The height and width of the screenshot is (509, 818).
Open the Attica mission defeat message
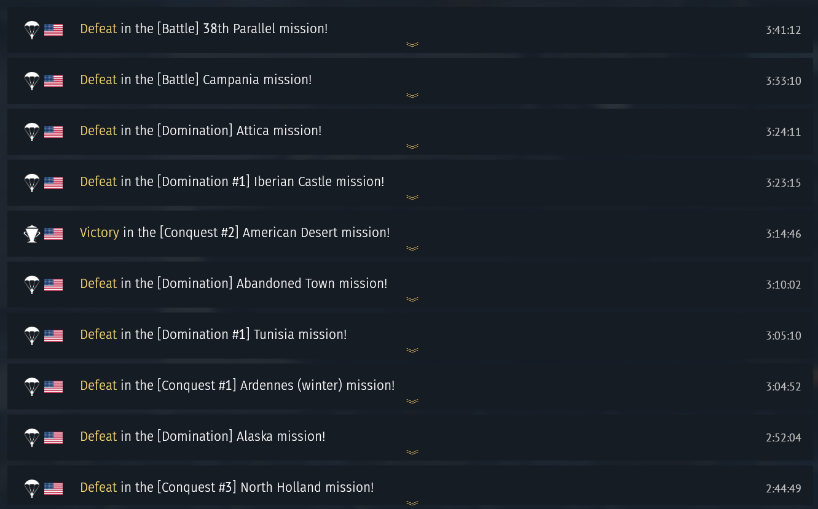coord(200,131)
